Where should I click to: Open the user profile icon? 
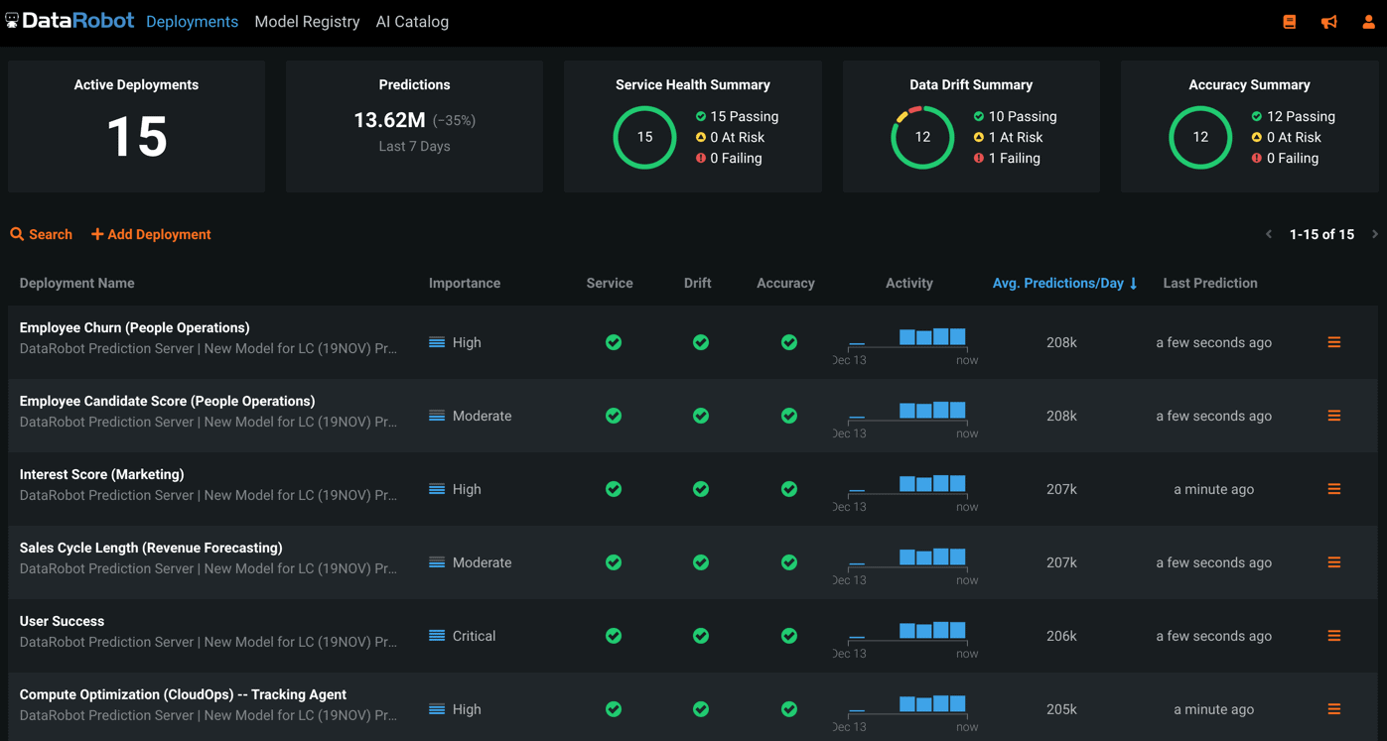click(1368, 22)
